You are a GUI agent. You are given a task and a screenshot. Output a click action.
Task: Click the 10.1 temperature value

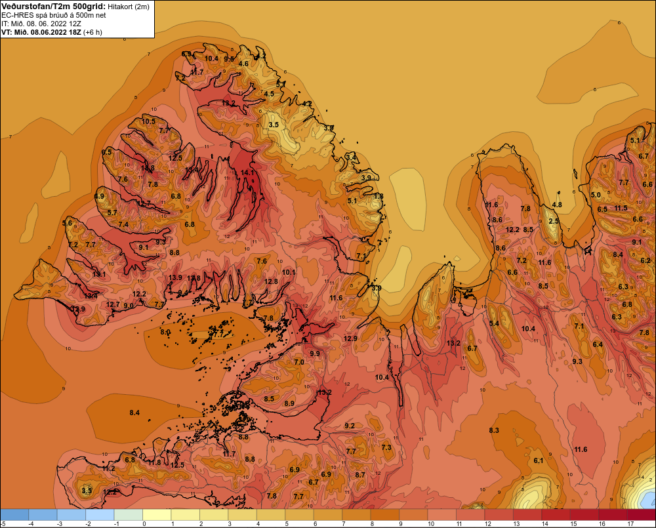pyautogui.click(x=289, y=272)
